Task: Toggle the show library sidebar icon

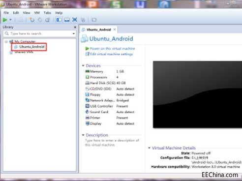Action: 59,20
